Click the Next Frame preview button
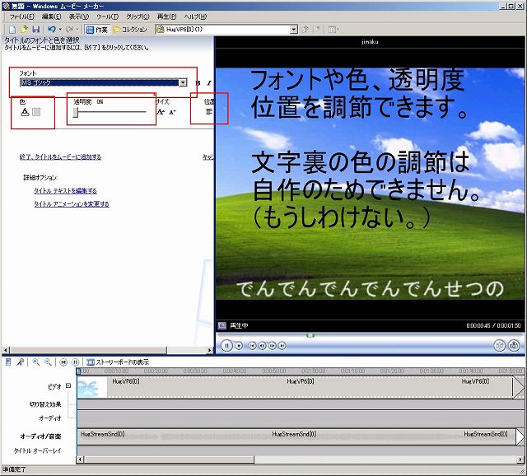 [272, 346]
